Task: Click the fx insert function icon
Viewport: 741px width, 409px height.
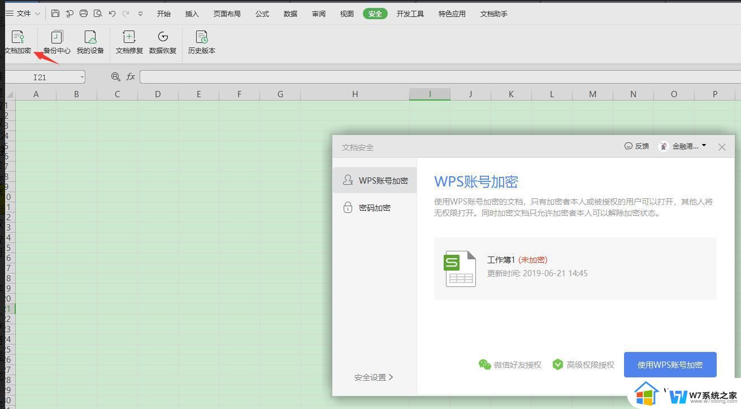Action: [x=131, y=76]
